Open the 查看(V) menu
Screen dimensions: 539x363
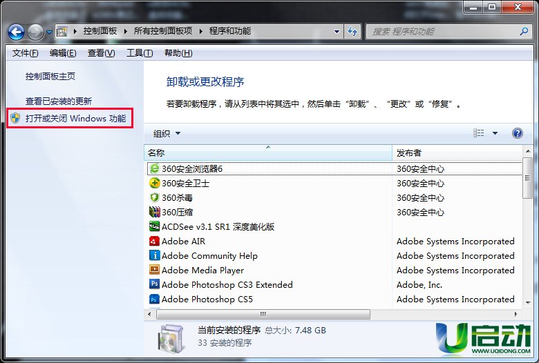click(102, 53)
